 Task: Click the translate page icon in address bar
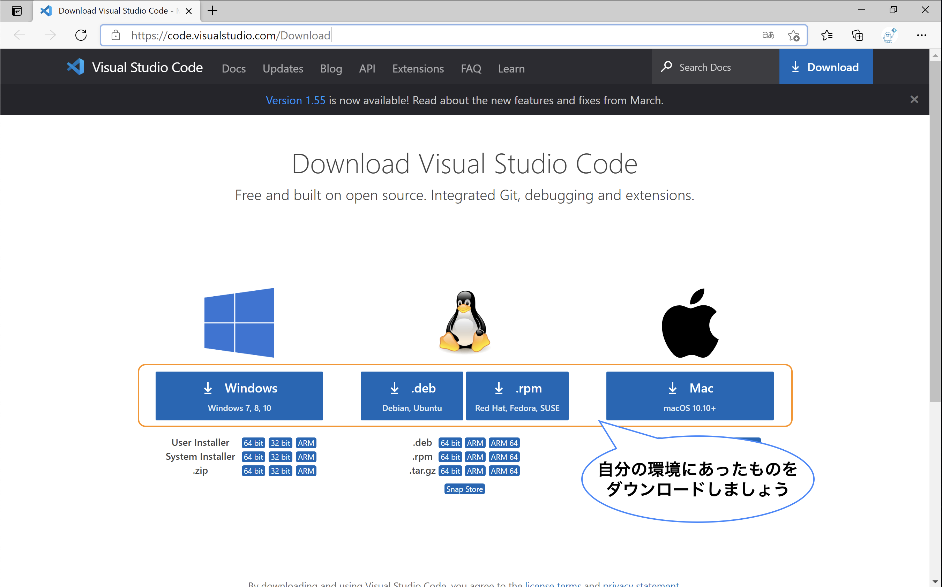[x=768, y=35]
